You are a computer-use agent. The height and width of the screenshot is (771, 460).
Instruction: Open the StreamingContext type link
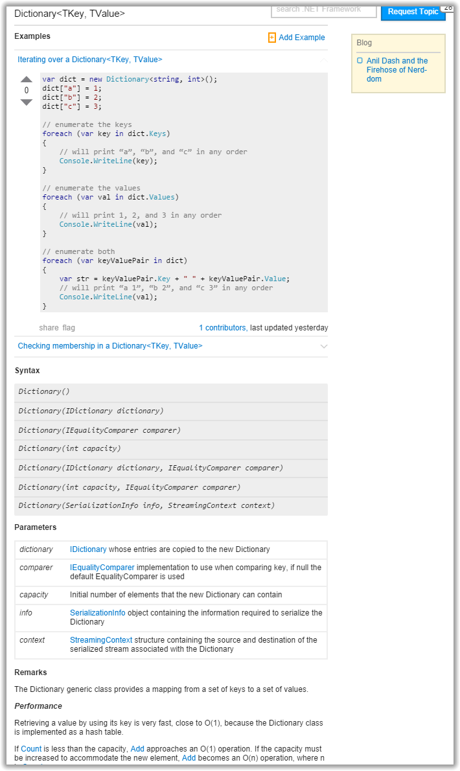[x=101, y=640]
